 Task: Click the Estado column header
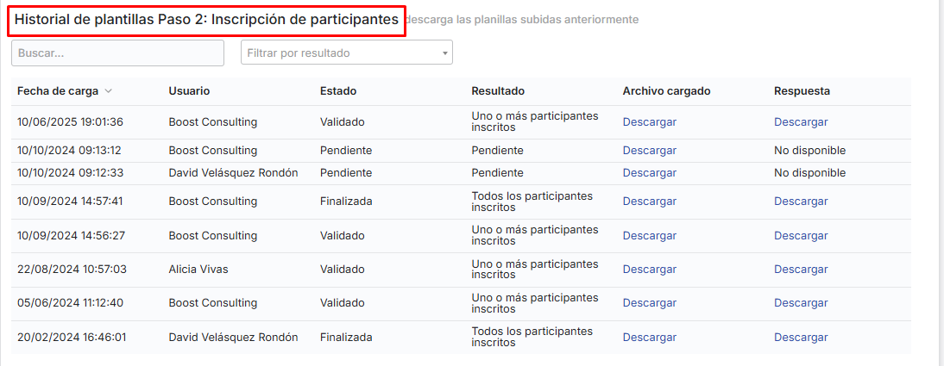click(x=338, y=91)
